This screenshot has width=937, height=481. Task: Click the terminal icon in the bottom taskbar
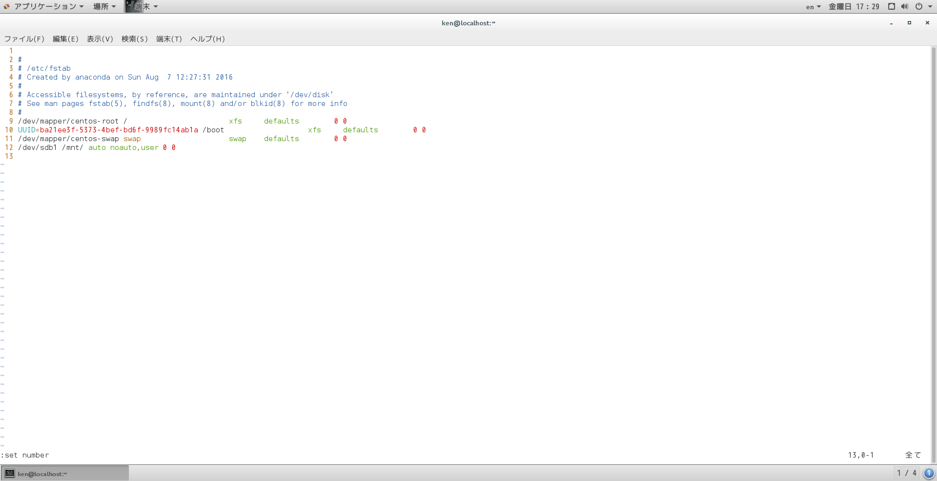10,473
